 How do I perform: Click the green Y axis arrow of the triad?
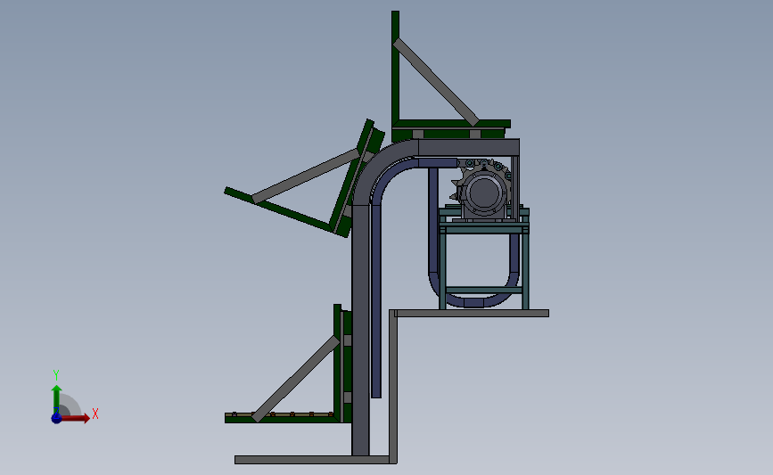click(57, 399)
